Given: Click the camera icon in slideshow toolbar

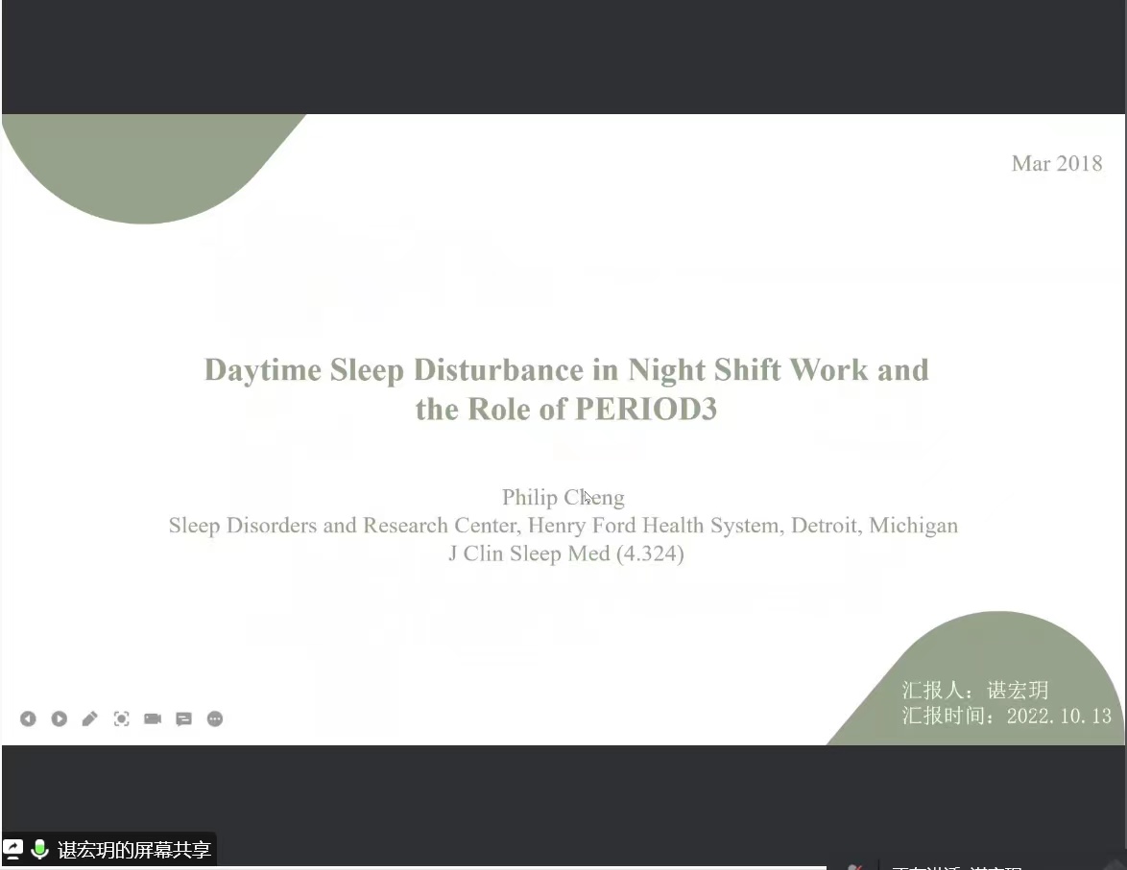Looking at the screenshot, I should [x=153, y=718].
